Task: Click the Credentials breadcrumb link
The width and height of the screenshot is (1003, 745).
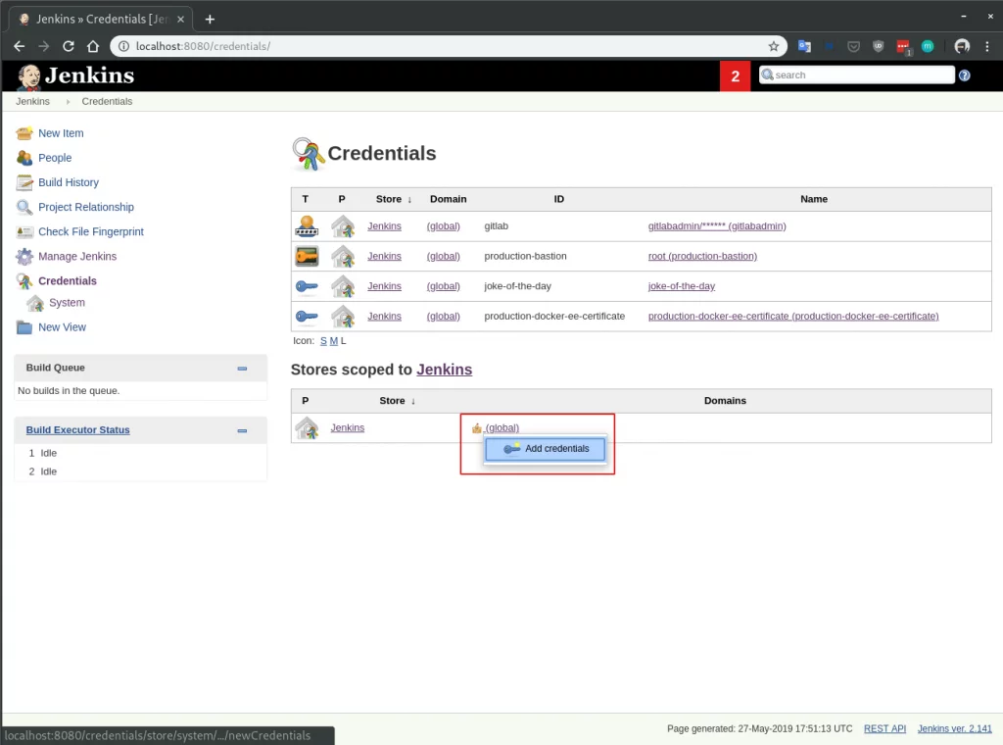Action: point(107,101)
